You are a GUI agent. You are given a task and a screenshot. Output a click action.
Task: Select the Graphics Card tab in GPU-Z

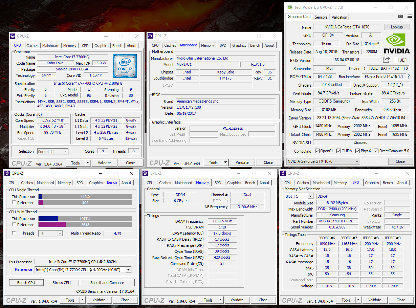(299, 17)
